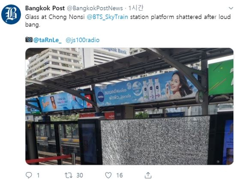Open the tweet via the 1시간 timestamp

136,8
